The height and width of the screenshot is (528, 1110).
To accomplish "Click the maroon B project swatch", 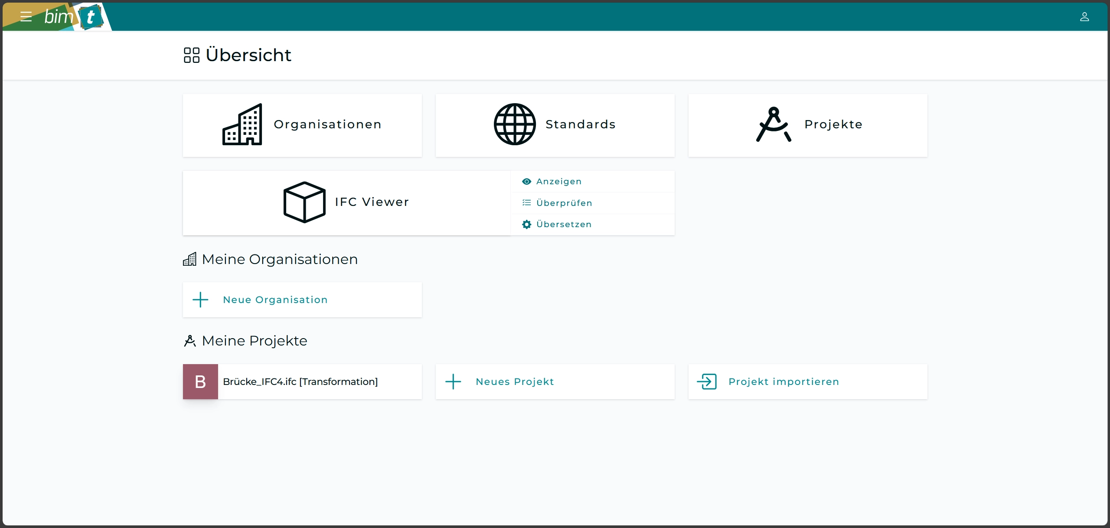I will (x=200, y=381).
